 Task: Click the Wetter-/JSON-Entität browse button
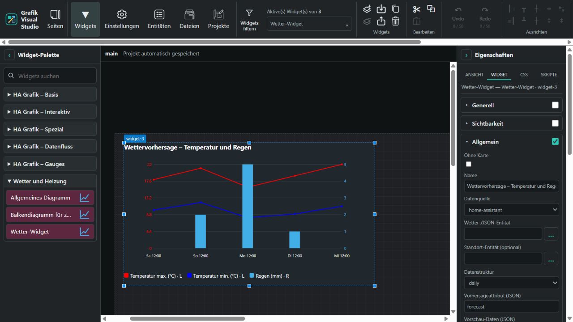[x=551, y=234]
